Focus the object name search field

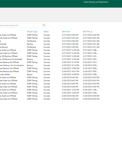point(21,25)
